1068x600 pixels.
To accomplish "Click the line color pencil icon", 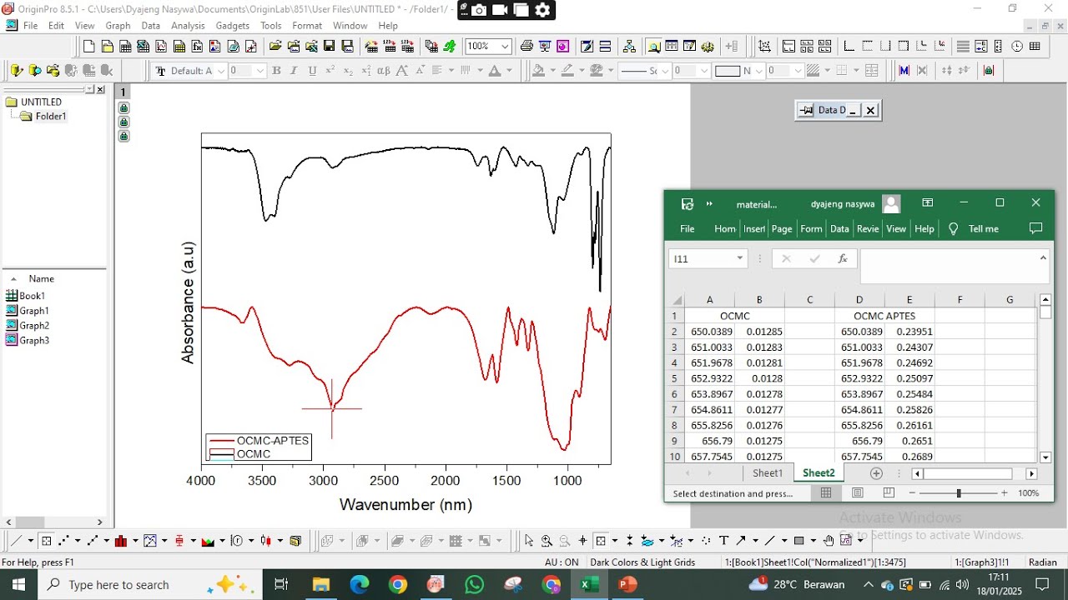I will (568, 71).
